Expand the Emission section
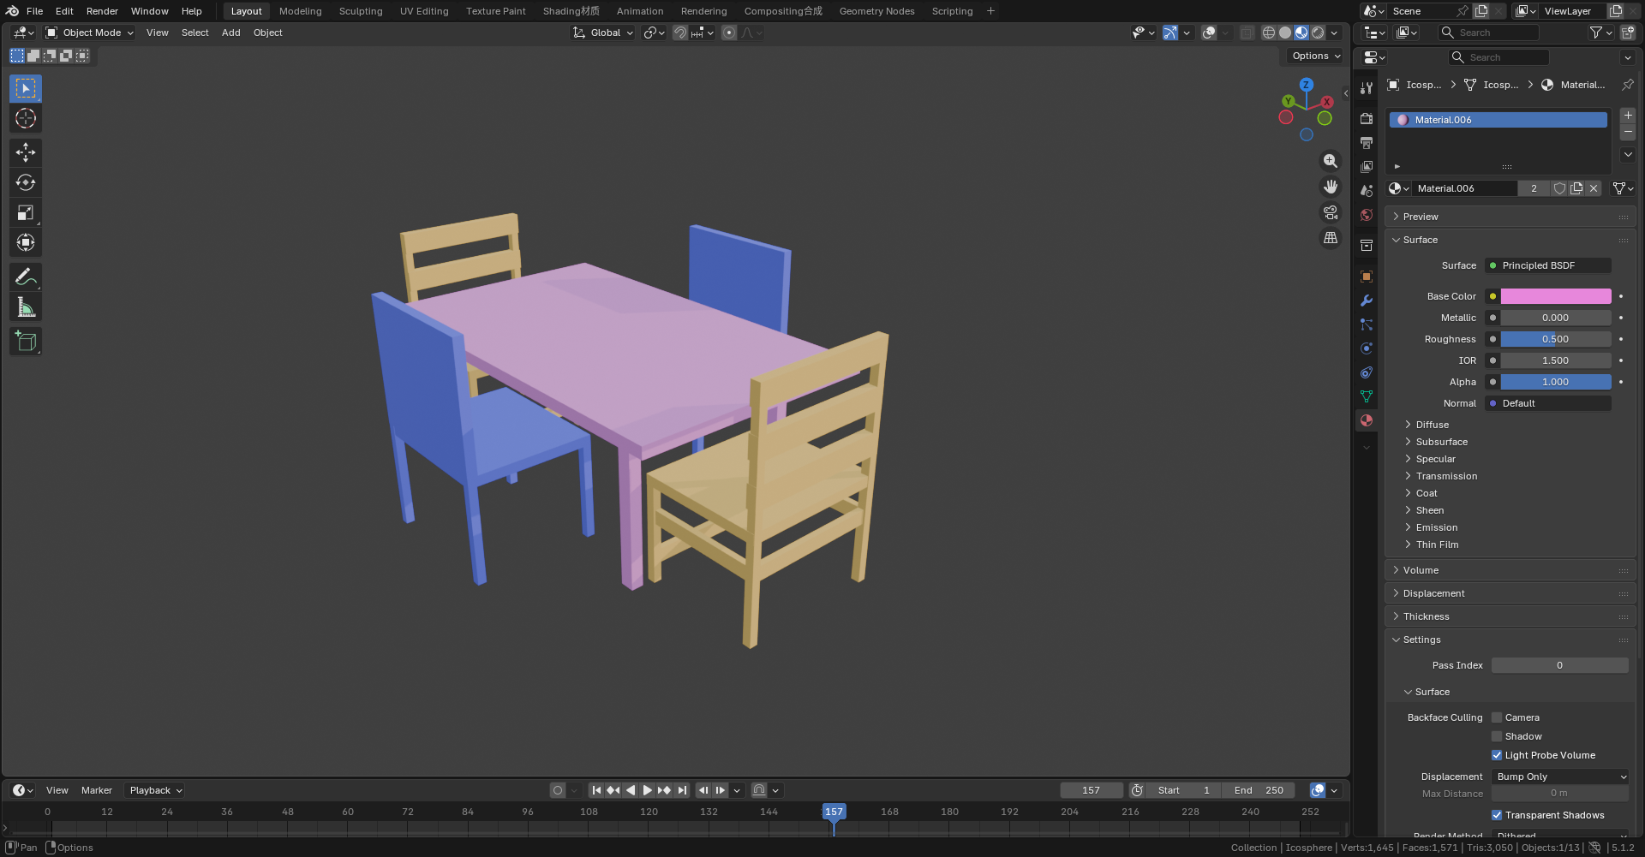The width and height of the screenshot is (1645, 857). (1436, 527)
